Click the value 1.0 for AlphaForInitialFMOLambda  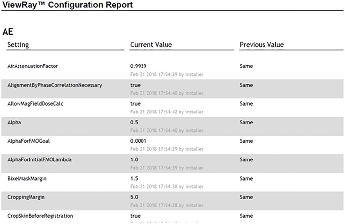point(134,159)
